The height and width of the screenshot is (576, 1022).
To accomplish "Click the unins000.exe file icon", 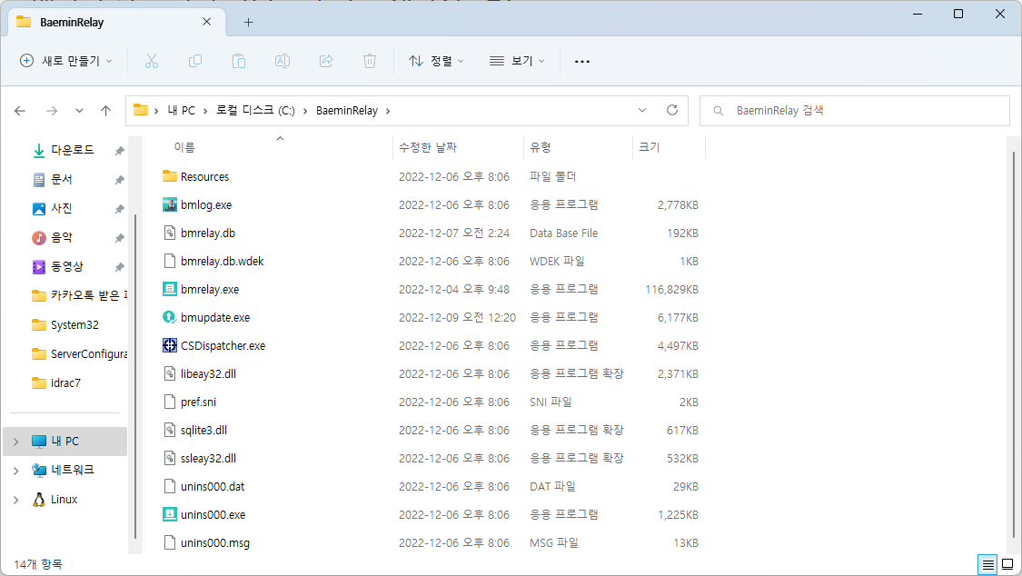I will click(x=170, y=515).
